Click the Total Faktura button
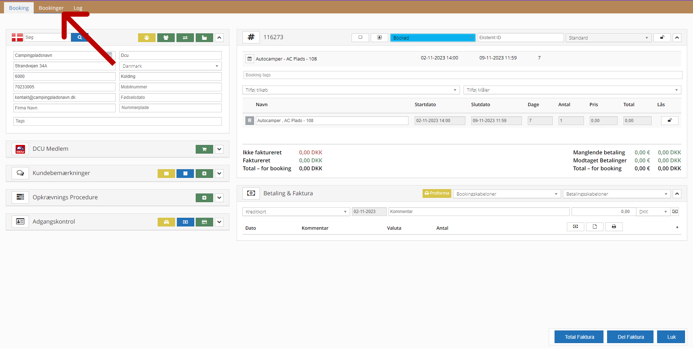This screenshot has height=350, width=693. tap(579, 337)
